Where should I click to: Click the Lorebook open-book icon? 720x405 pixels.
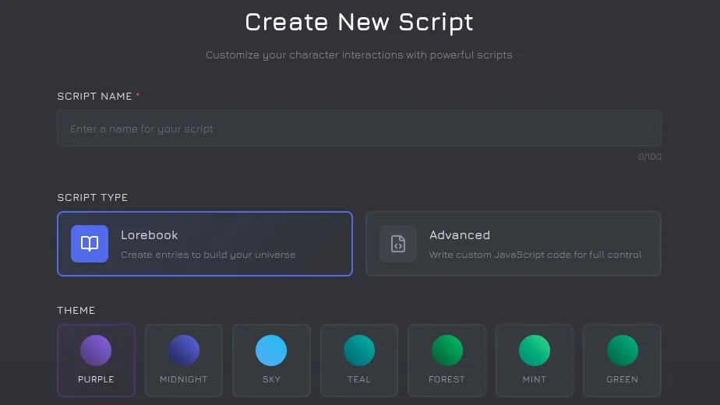tap(90, 244)
